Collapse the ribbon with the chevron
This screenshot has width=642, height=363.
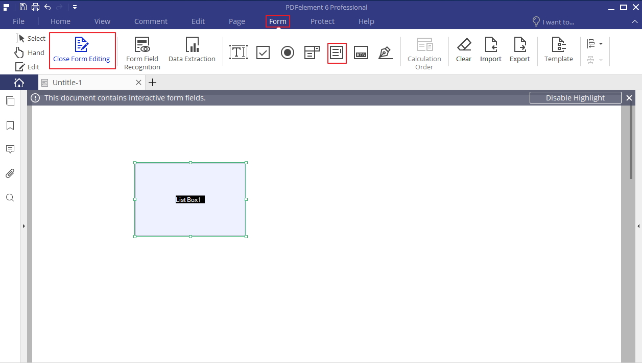coord(635,22)
